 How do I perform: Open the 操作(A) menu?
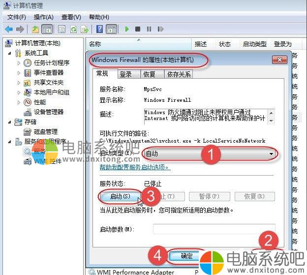pyautogui.click(x=43, y=17)
